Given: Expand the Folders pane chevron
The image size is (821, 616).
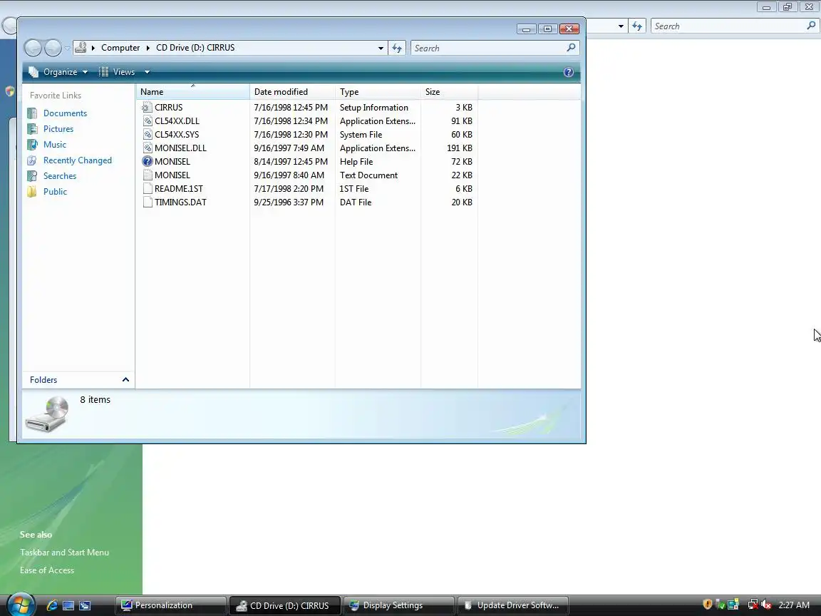Looking at the screenshot, I should tap(125, 380).
